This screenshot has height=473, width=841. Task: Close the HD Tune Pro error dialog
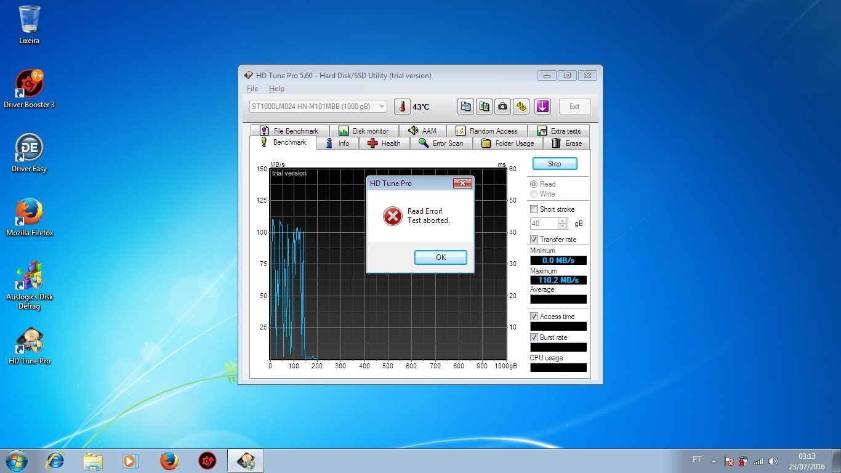[x=462, y=184]
